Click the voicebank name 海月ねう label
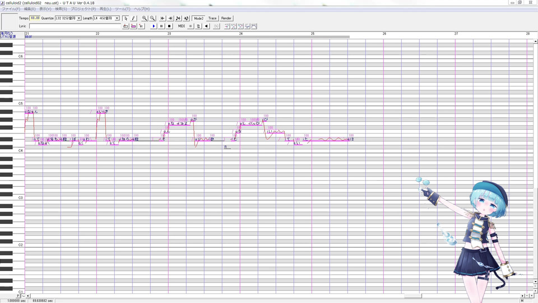The width and height of the screenshot is (538, 303). pos(6,33)
